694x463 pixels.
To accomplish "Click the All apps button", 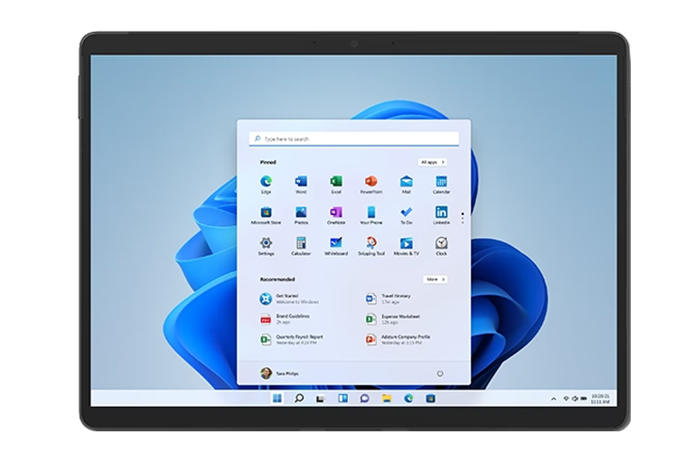I will 433,162.
